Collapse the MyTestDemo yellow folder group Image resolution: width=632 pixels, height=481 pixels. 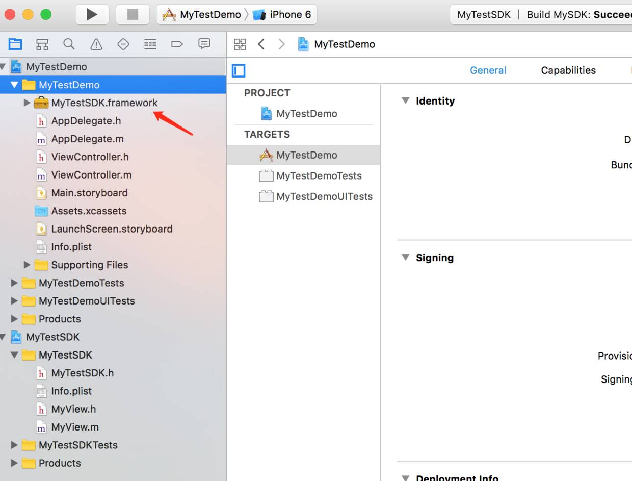pyautogui.click(x=15, y=85)
